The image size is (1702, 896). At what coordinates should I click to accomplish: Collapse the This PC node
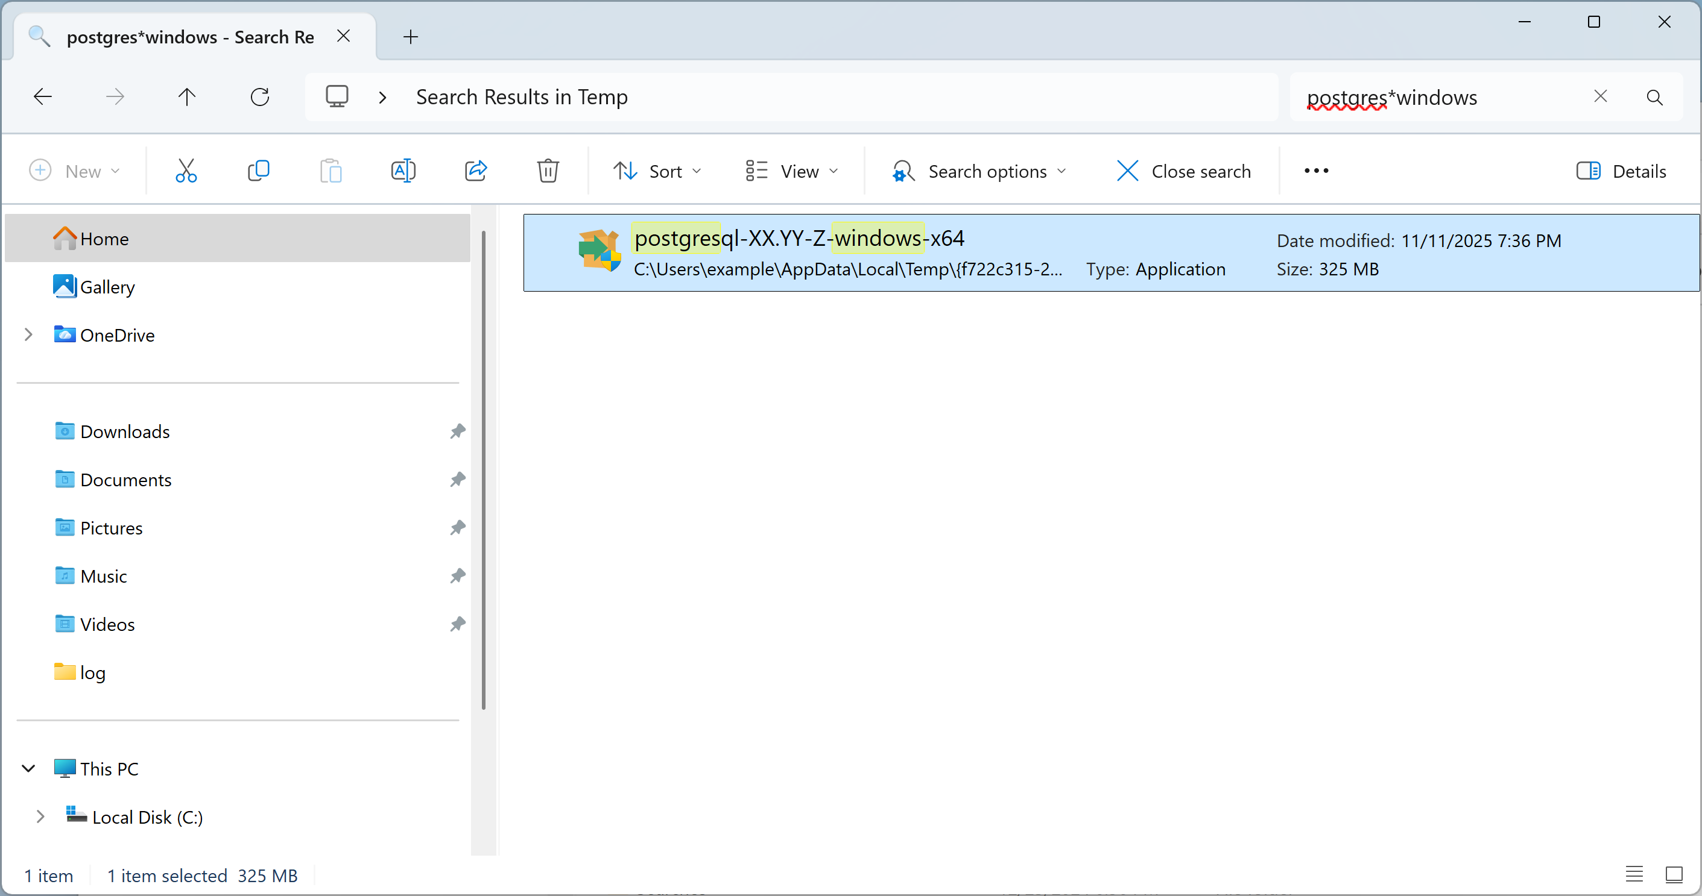28,769
